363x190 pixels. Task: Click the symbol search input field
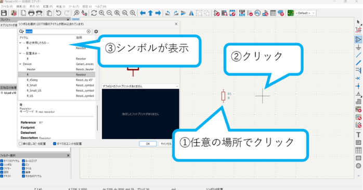point(55,32)
